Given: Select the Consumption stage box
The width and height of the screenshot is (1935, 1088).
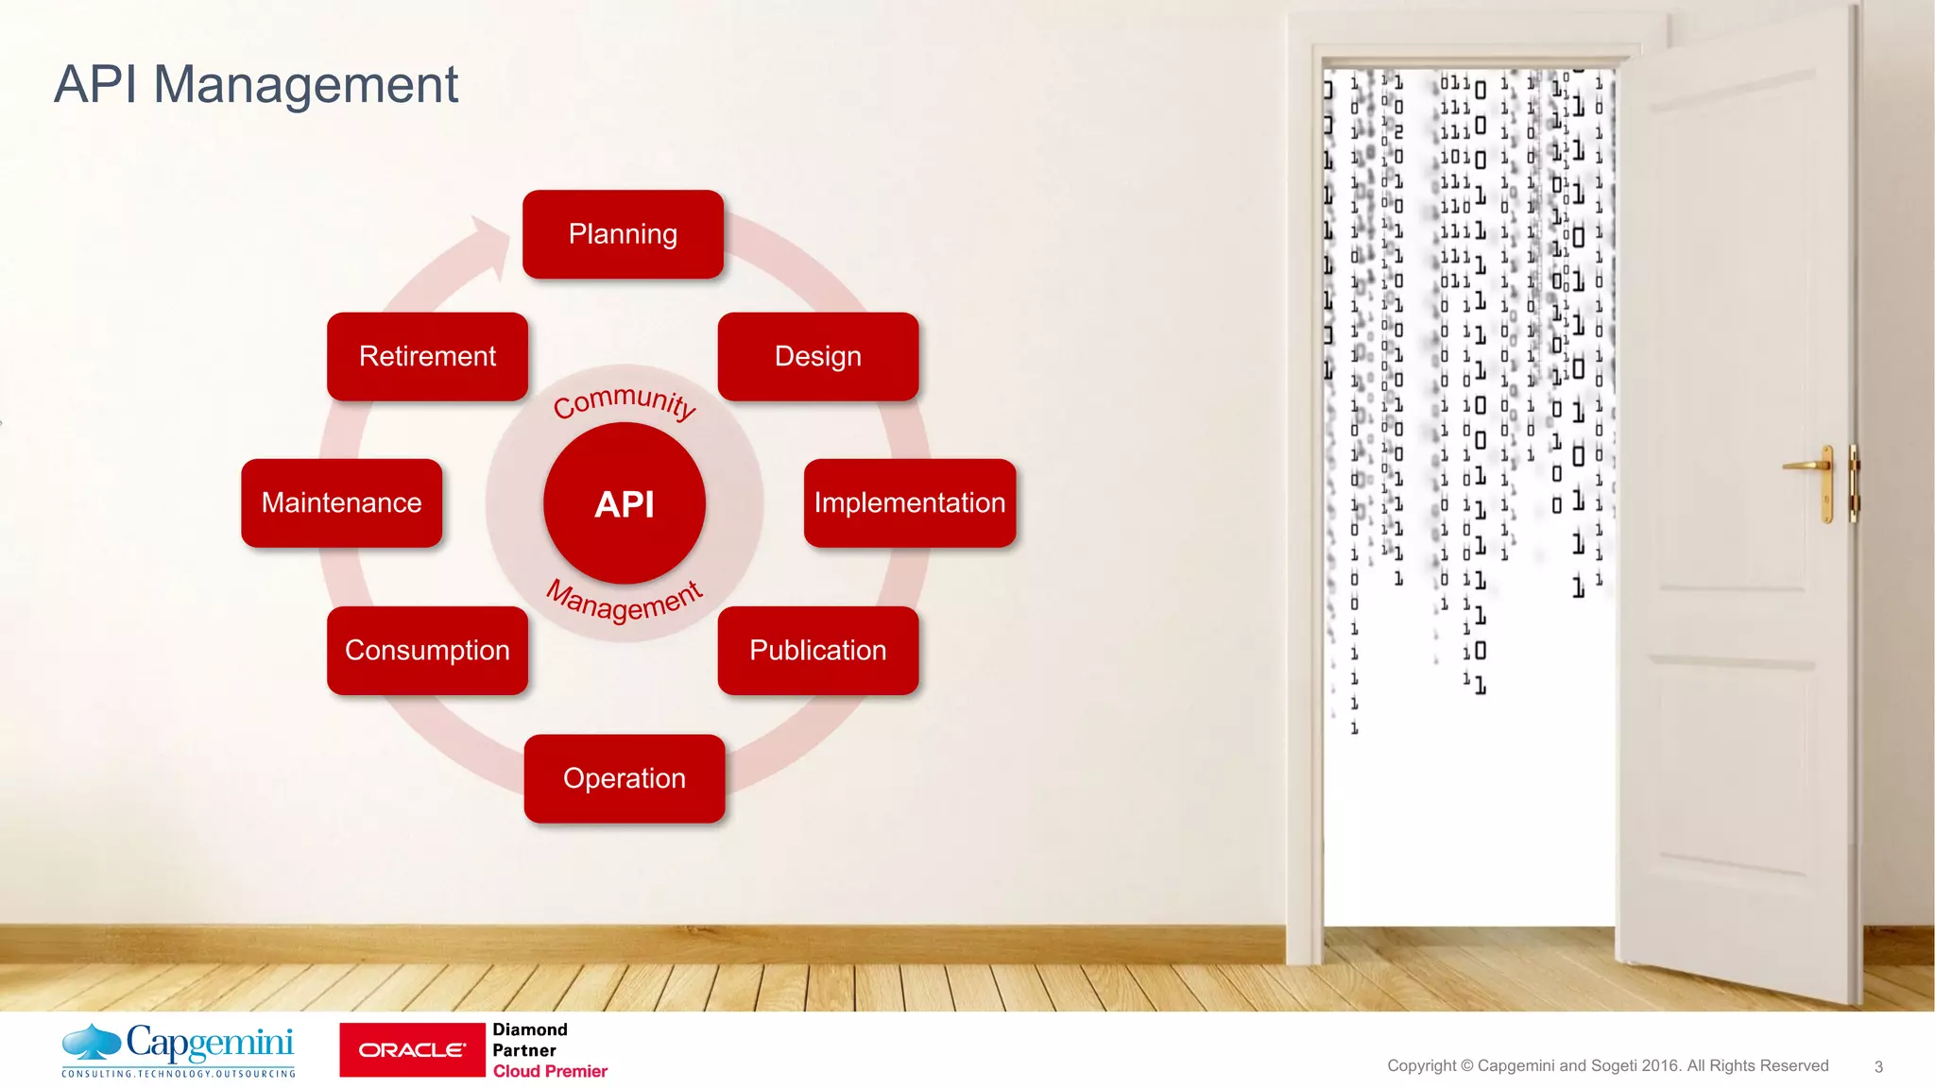Looking at the screenshot, I should 427,650.
